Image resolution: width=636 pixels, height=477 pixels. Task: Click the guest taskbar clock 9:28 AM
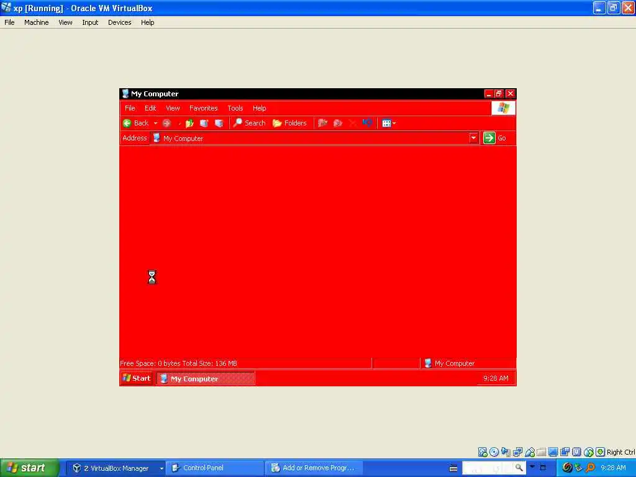click(x=496, y=378)
